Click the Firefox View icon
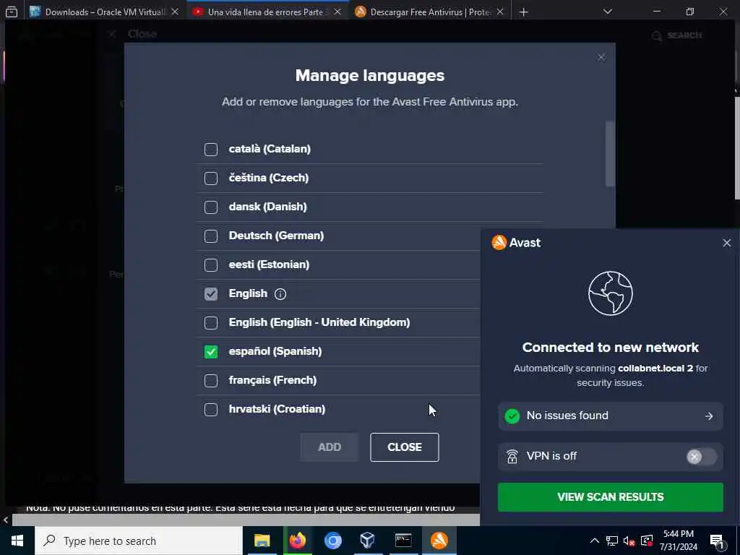 (12, 12)
